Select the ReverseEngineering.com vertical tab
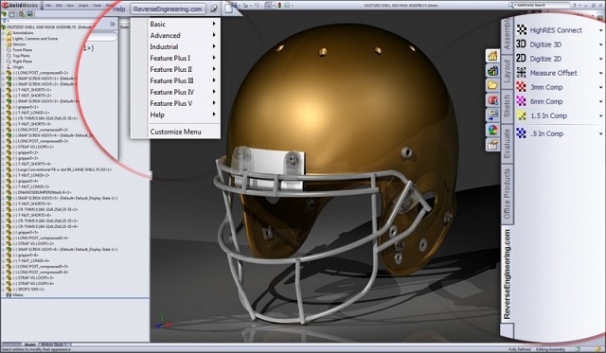 pyautogui.click(x=508, y=274)
